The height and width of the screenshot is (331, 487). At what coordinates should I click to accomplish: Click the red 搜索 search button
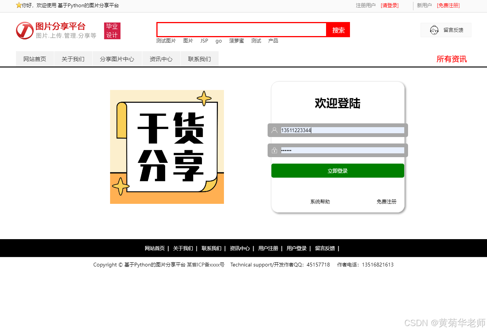pos(338,30)
